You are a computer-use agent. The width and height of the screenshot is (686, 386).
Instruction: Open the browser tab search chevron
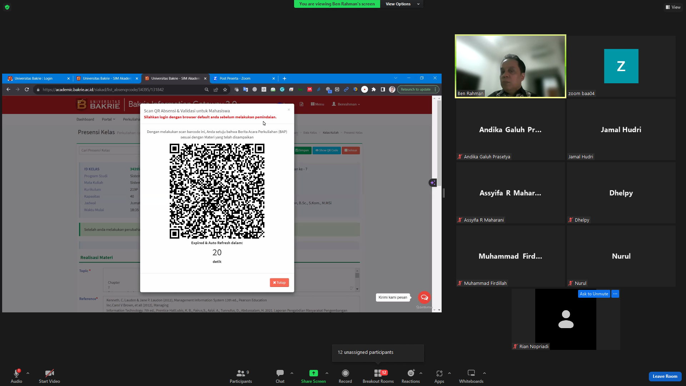click(396, 78)
